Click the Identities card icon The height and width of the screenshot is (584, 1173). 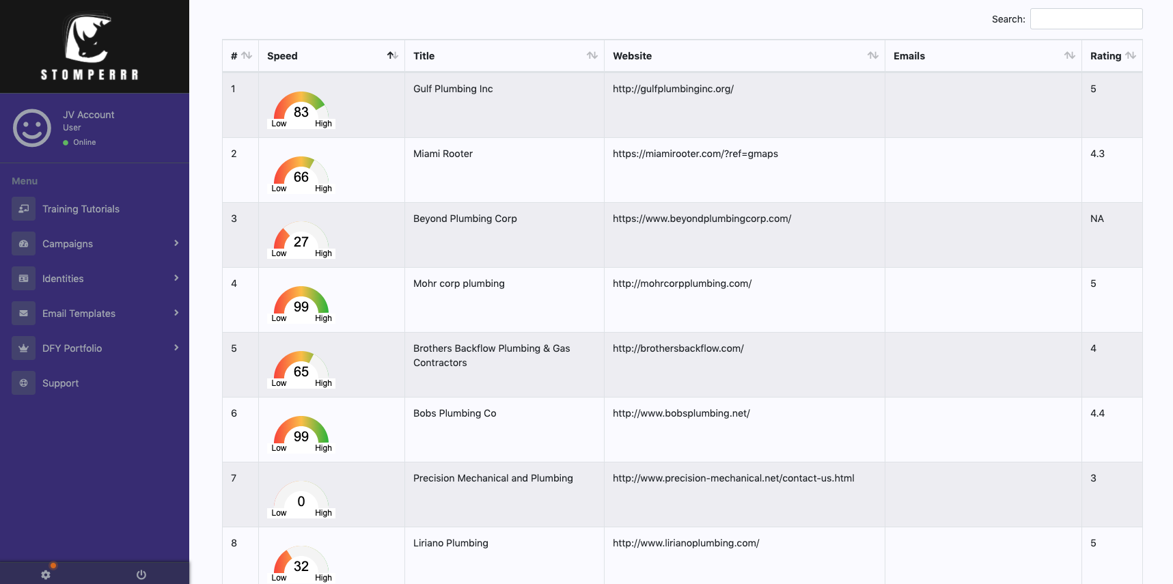click(23, 279)
